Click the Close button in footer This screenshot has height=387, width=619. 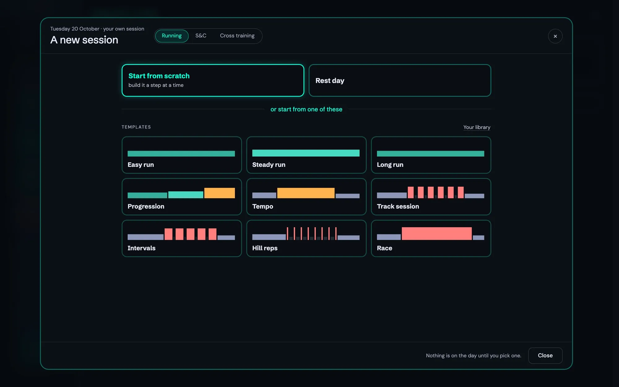[545, 355]
